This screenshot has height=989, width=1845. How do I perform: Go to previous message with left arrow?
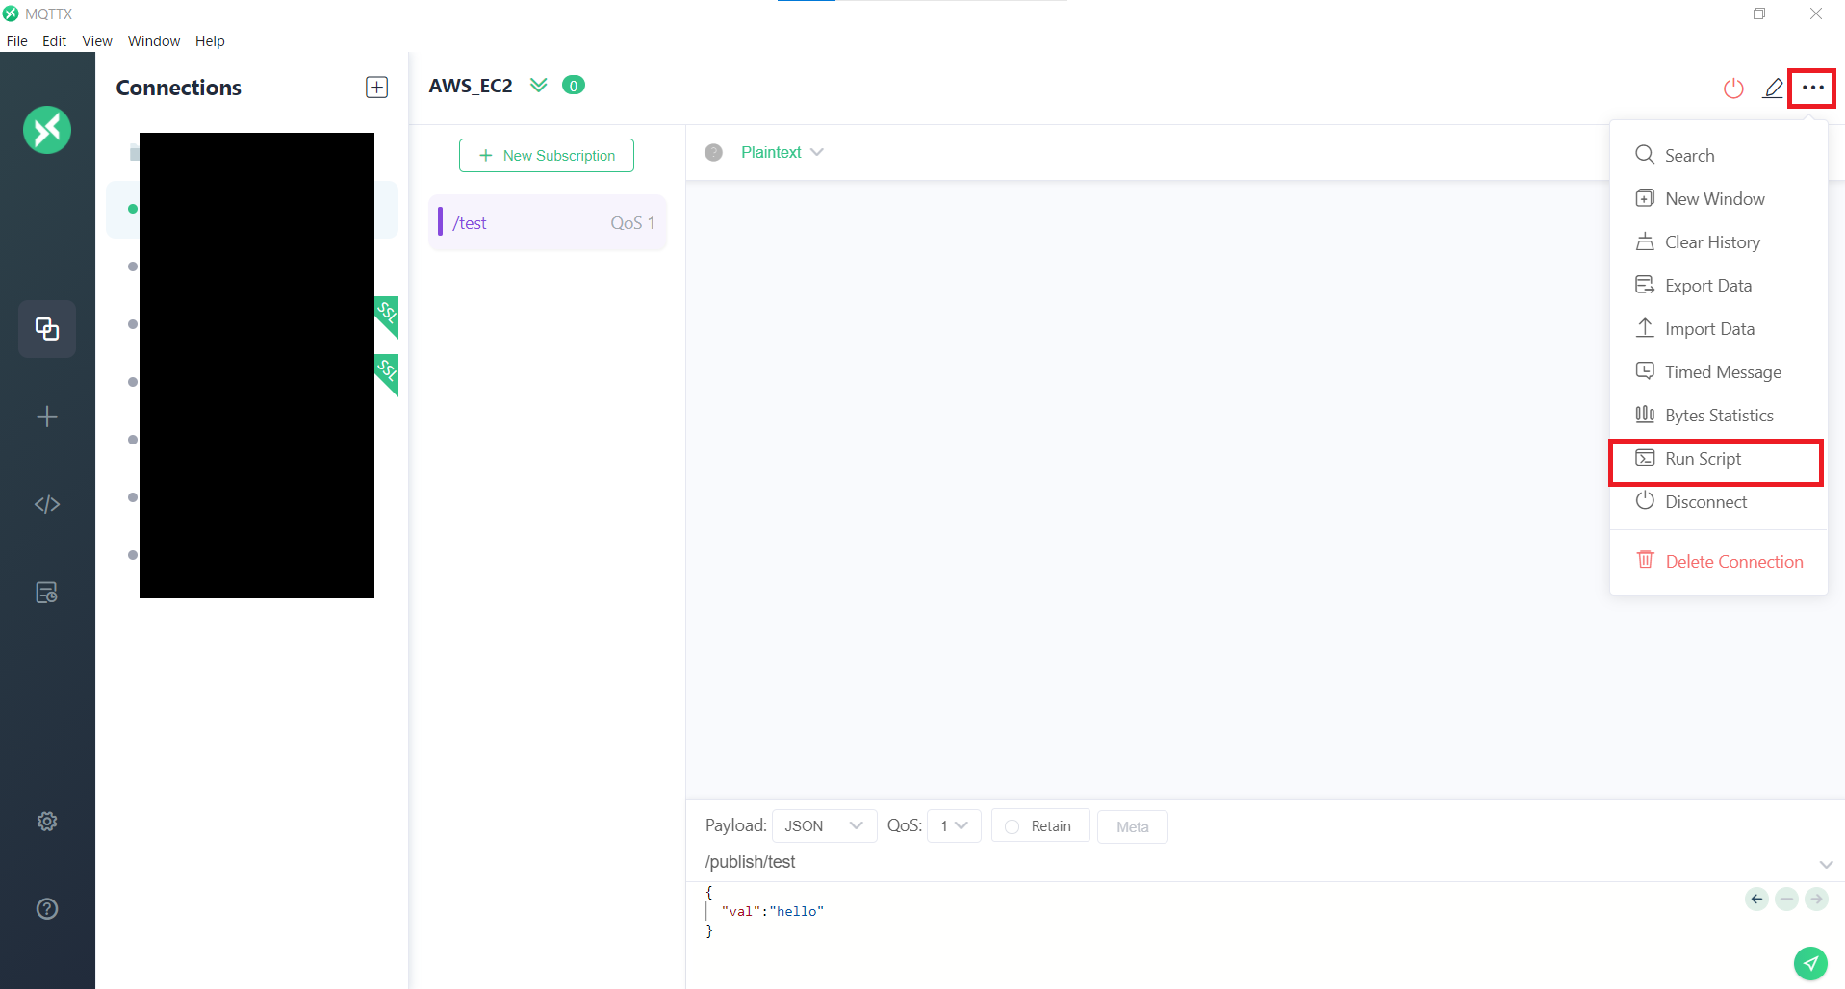pos(1756,899)
